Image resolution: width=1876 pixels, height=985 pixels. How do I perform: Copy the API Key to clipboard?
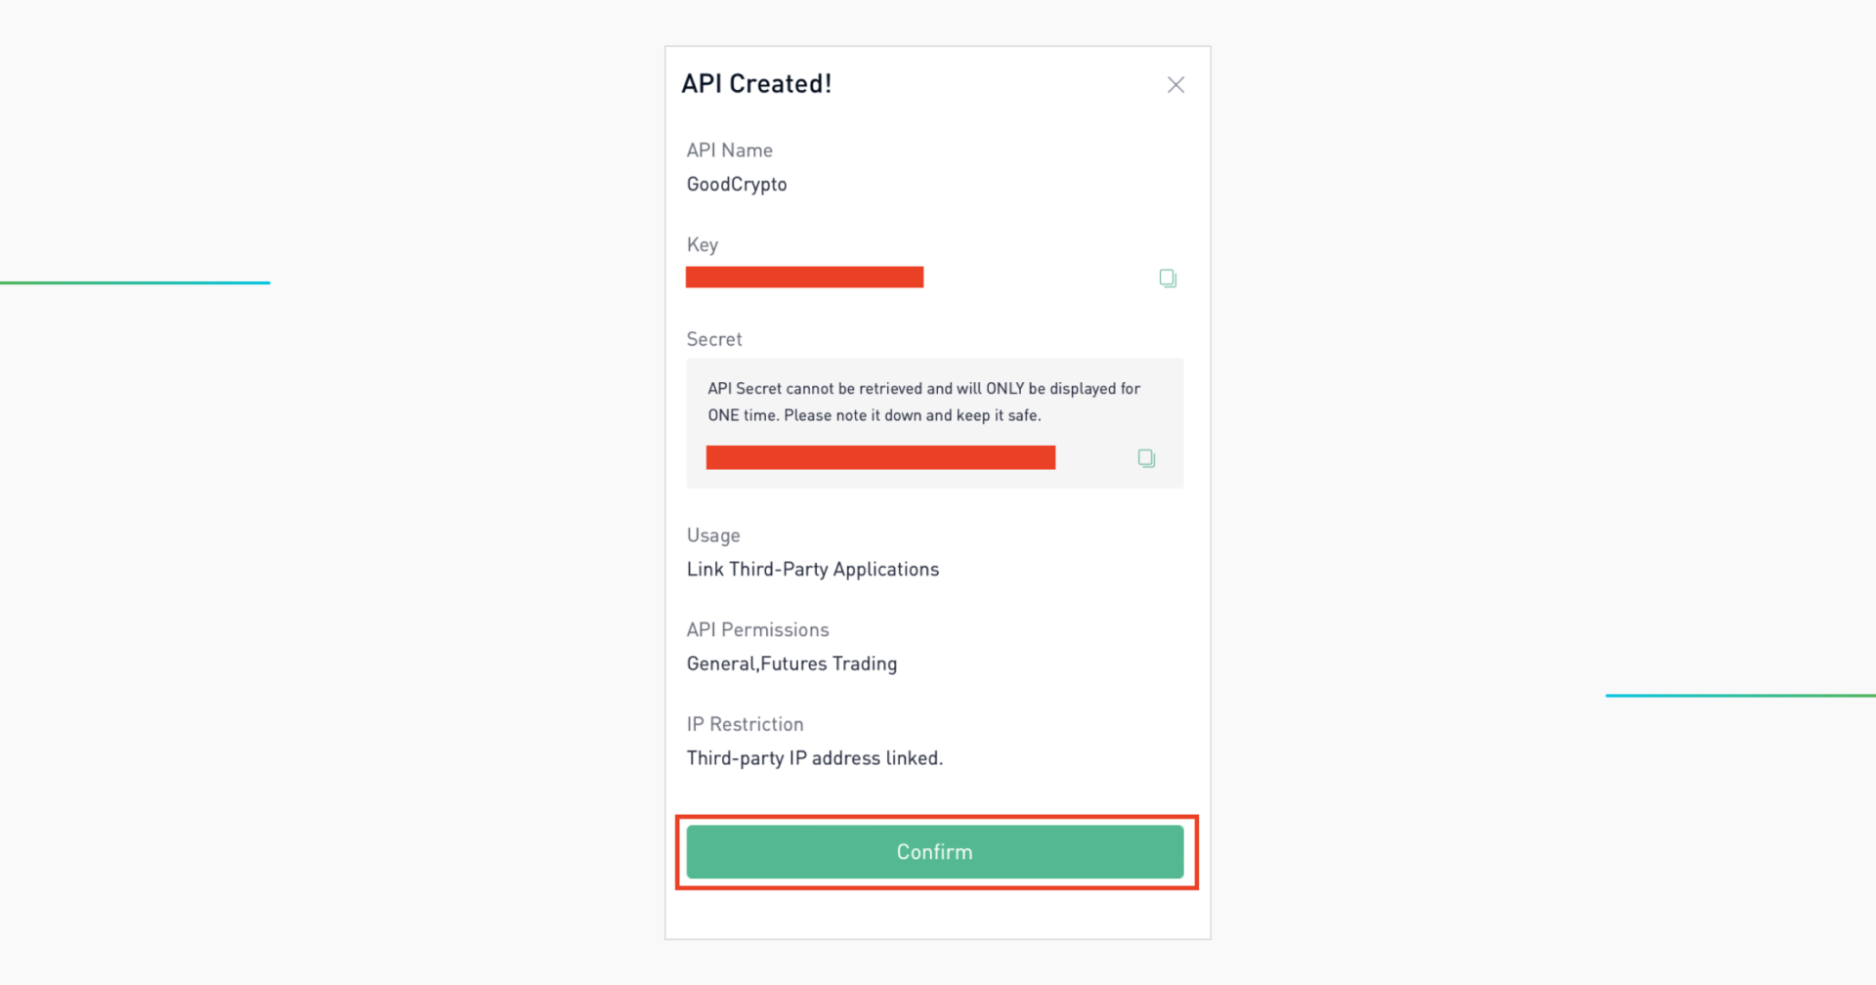1168,278
